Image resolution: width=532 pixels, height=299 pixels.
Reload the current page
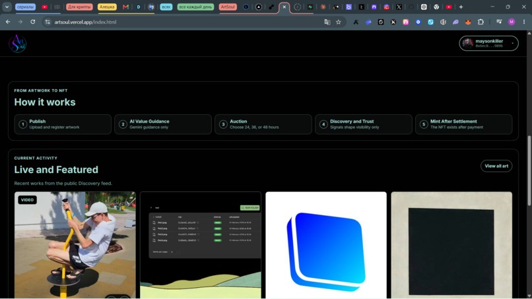(x=32, y=22)
